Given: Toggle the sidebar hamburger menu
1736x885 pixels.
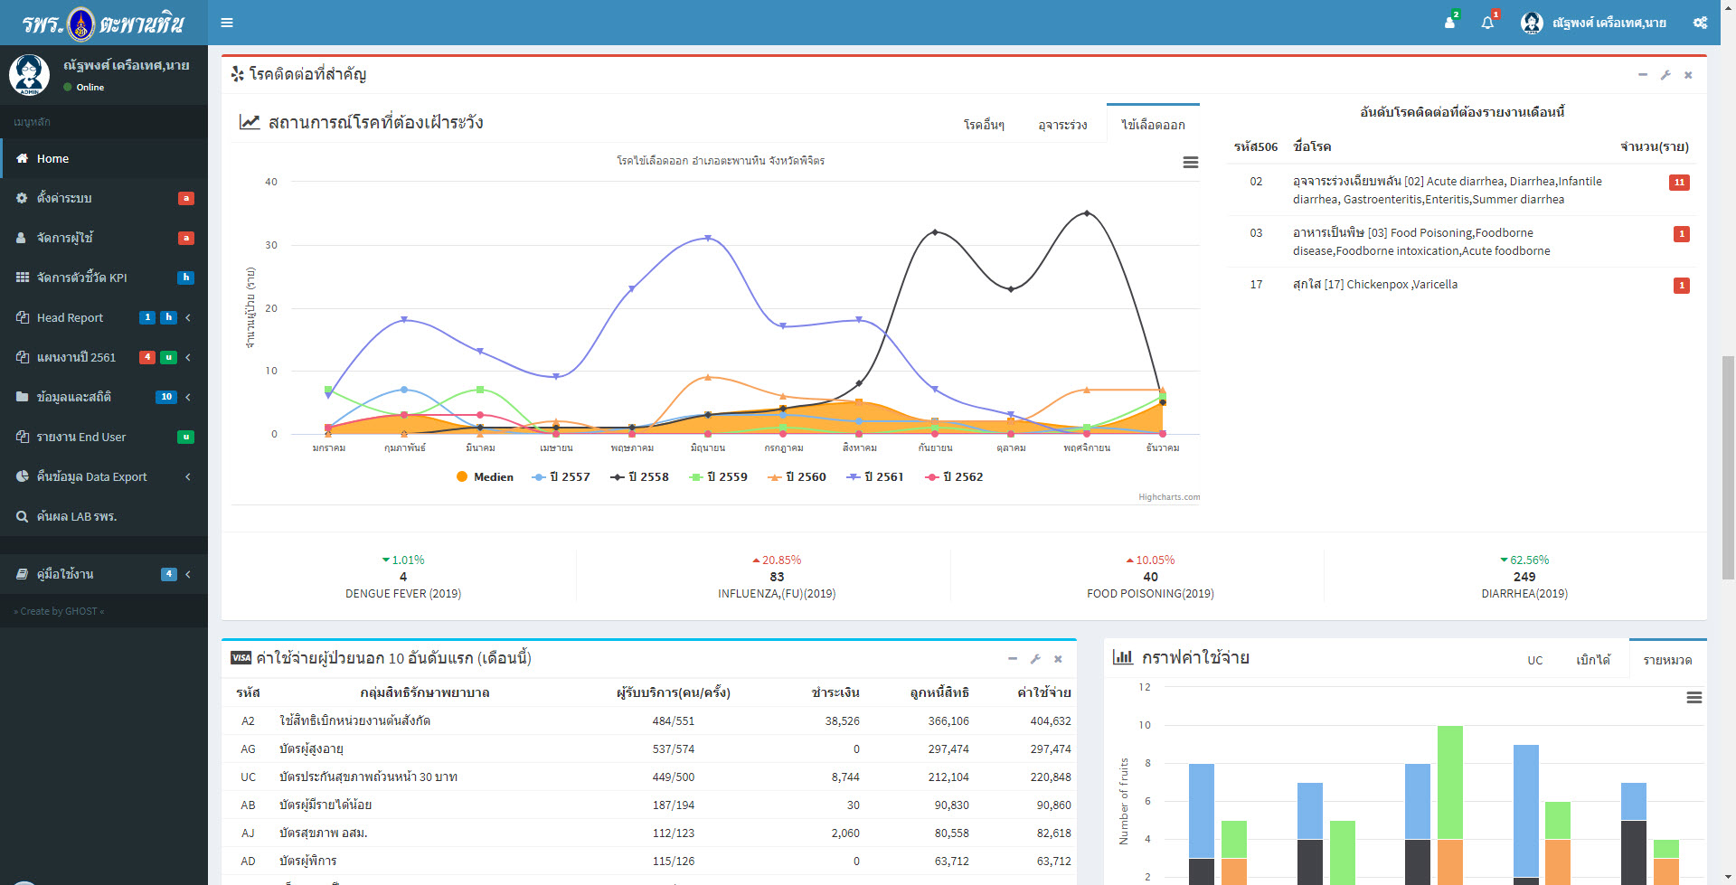Looking at the screenshot, I should coord(227,23).
